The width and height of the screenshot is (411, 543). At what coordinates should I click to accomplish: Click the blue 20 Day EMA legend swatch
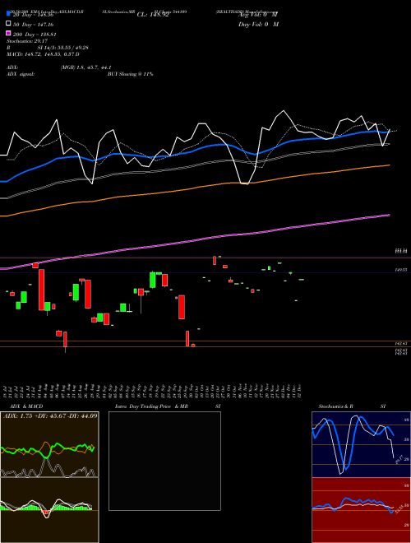pyautogui.click(x=8, y=14)
